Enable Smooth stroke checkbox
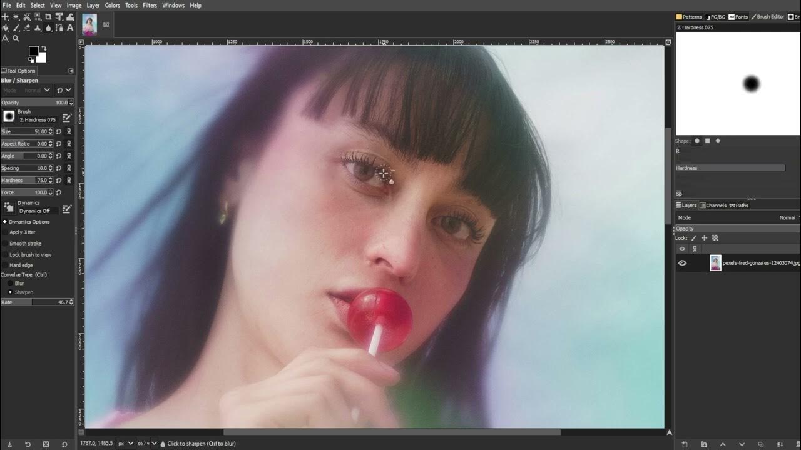This screenshot has height=450, width=801. [5, 244]
